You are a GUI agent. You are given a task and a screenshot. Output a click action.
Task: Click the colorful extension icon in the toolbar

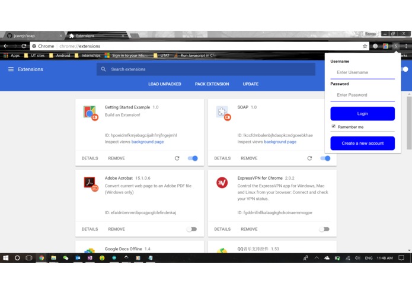[385, 46]
